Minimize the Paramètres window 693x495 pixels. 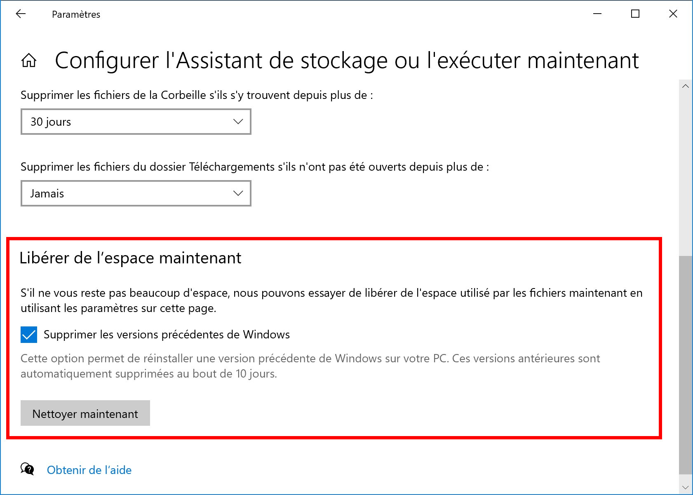point(597,14)
